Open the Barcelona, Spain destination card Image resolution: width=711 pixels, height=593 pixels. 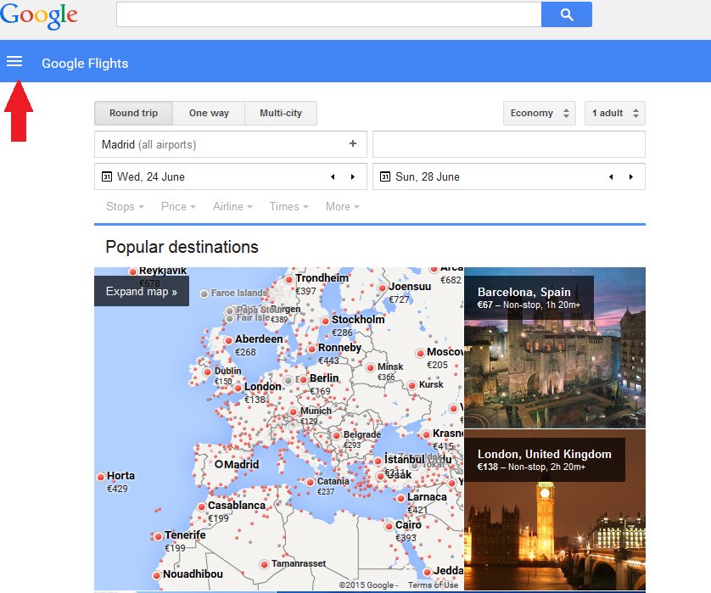tap(555, 347)
